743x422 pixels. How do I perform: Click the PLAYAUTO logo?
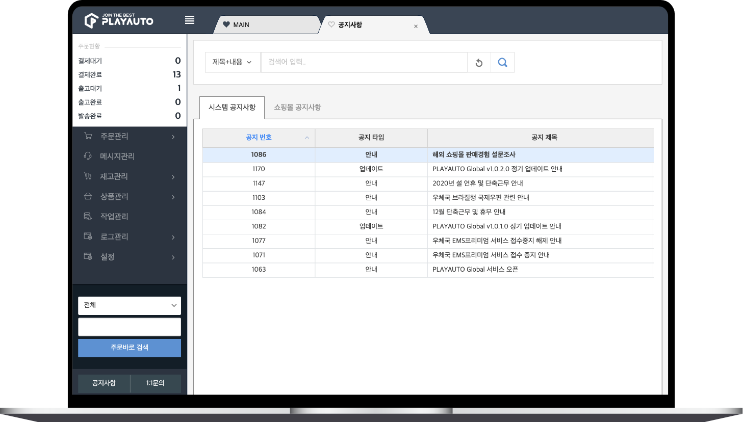pos(119,20)
